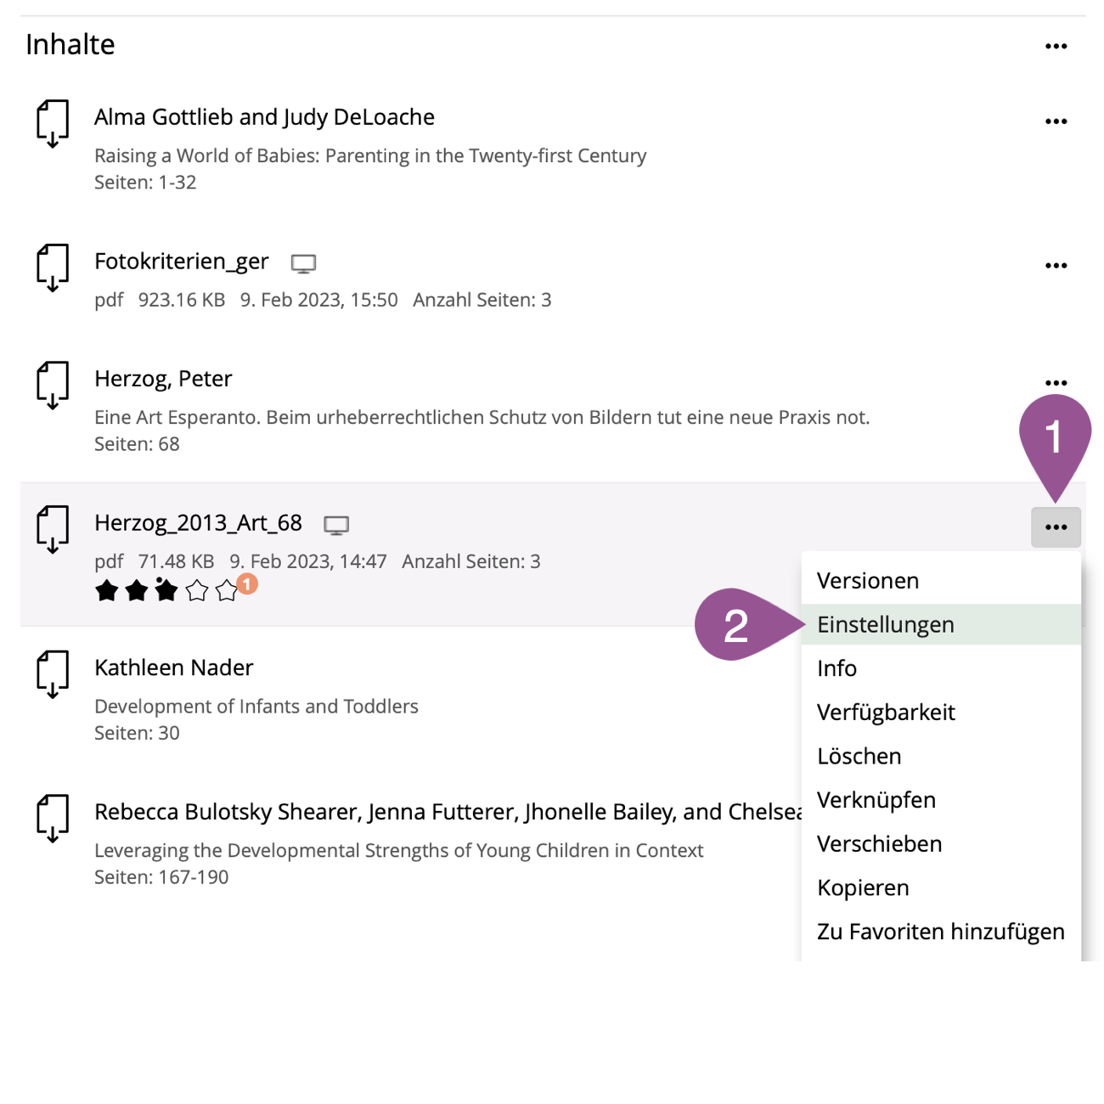Screen dimensions: 1104x1104
Task: Click the orange rating count badge
Action: pos(247,584)
